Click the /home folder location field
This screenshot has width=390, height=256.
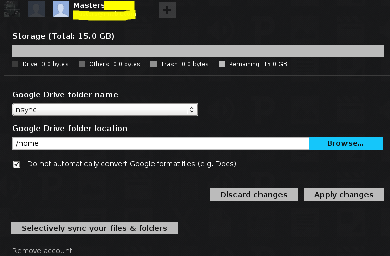pos(160,143)
